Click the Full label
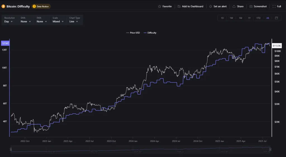The height and width of the screenshot is (157, 286). pos(279,6)
